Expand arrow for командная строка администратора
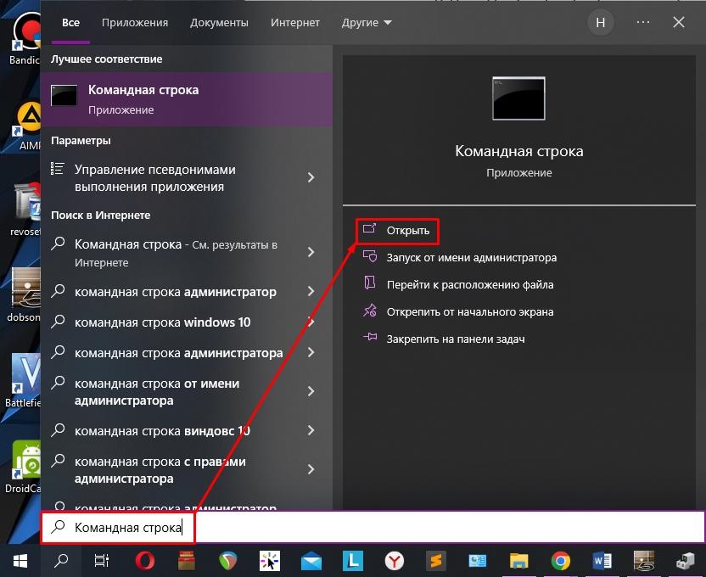This screenshot has height=577, width=706. (x=311, y=352)
